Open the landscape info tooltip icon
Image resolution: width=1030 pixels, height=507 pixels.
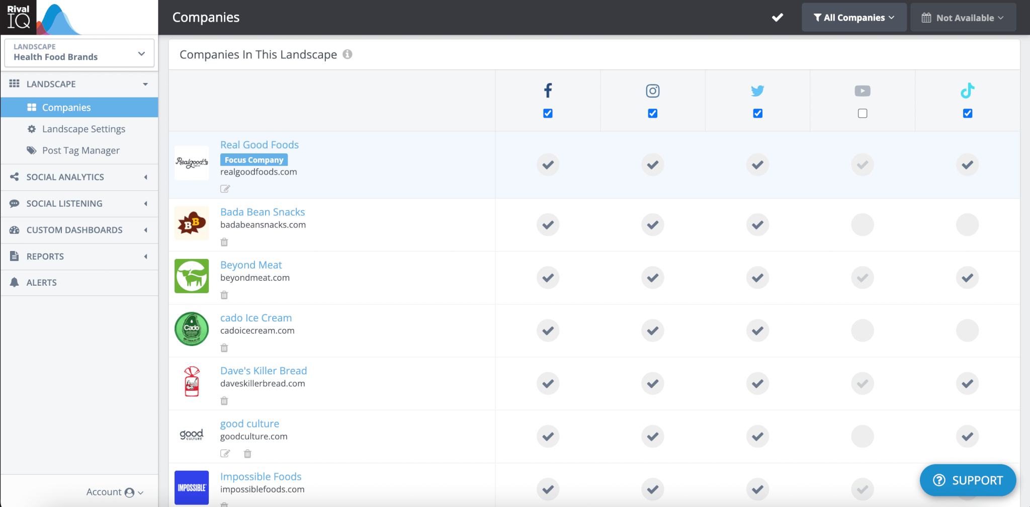pos(348,55)
